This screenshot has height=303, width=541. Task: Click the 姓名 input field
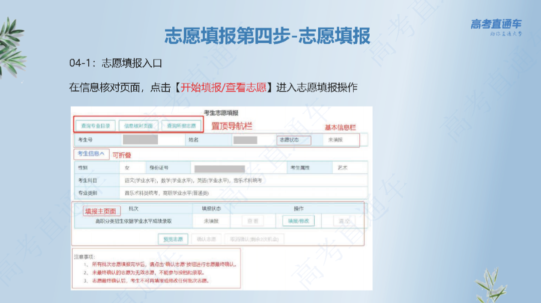click(x=244, y=139)
